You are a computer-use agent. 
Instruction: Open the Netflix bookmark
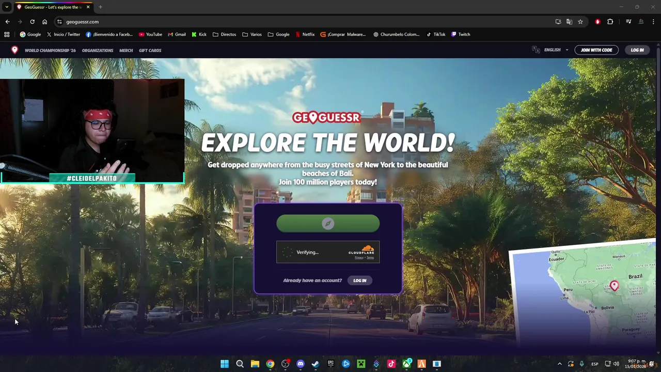coord(305,35)
